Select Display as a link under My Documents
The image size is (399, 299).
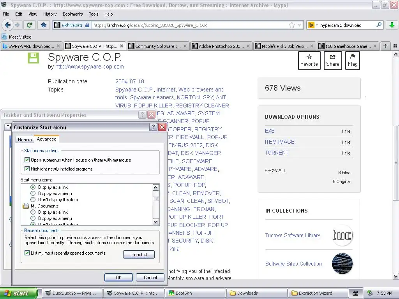(33, 212)
